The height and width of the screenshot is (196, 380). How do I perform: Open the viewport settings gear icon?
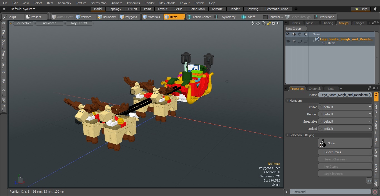click(x=274, y=23)
